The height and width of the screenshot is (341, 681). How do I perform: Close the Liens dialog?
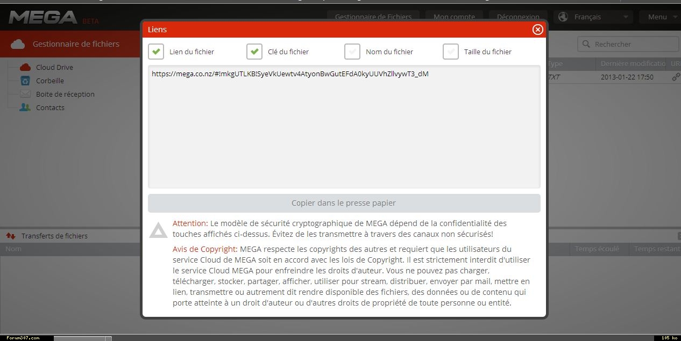537,30
